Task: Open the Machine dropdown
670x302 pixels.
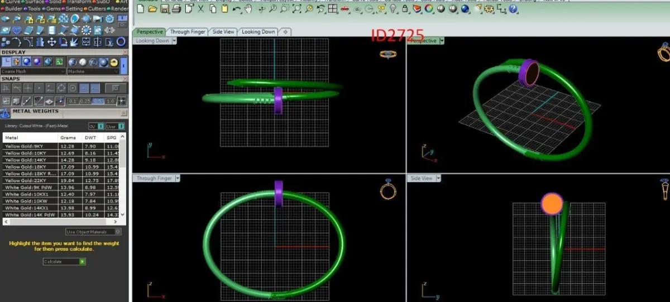Action: 93,71
